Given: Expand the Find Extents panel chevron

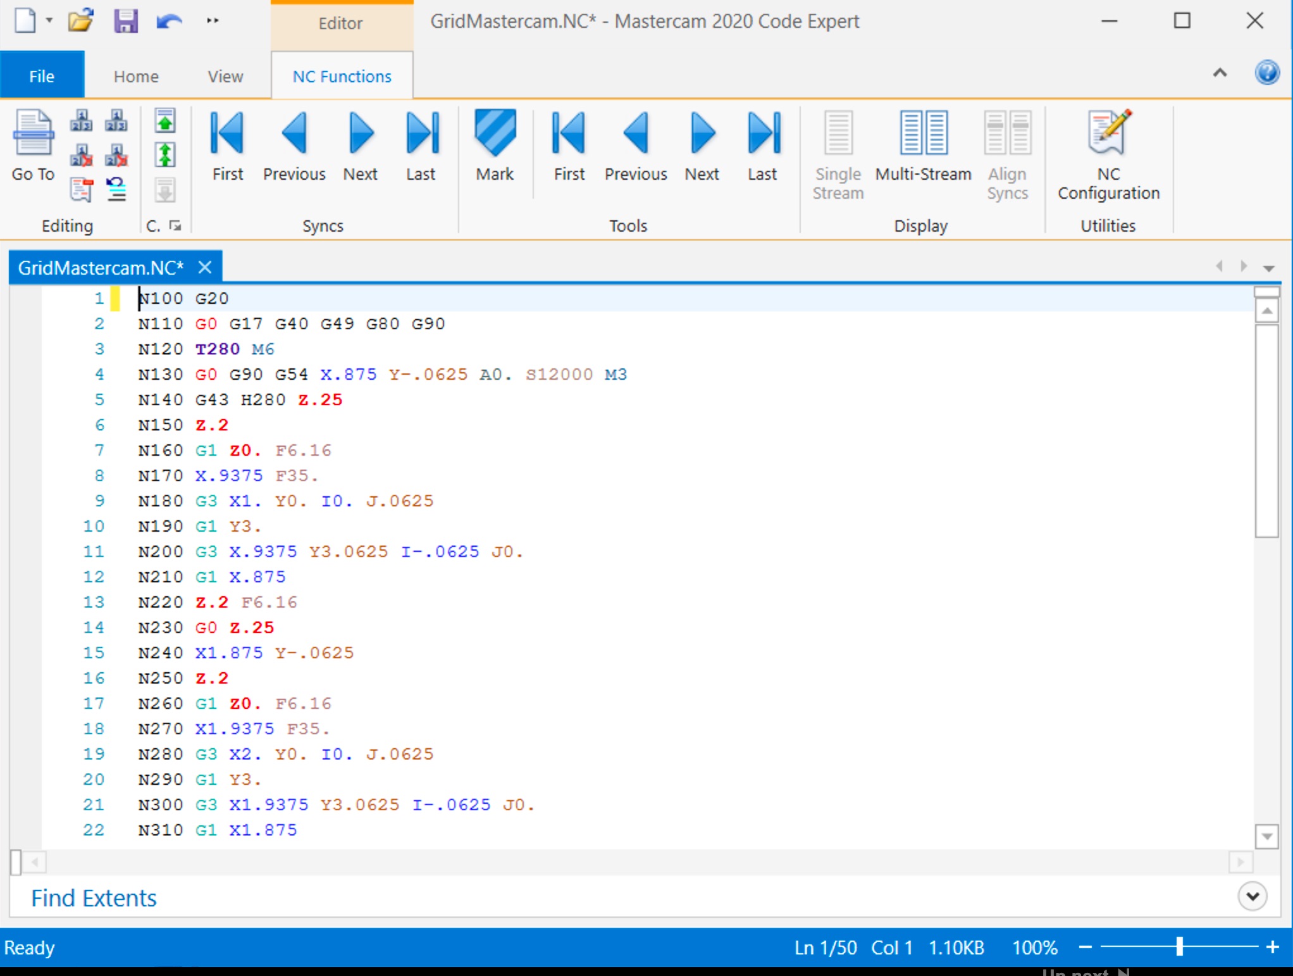Looking at the screenshot, I should 1252,896.
